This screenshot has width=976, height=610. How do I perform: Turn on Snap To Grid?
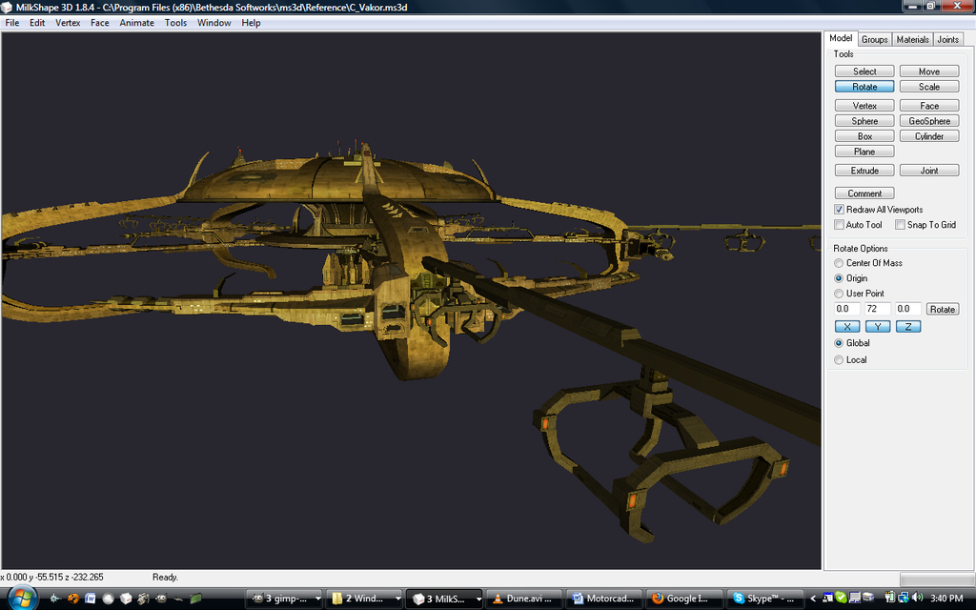pos(899,224)
